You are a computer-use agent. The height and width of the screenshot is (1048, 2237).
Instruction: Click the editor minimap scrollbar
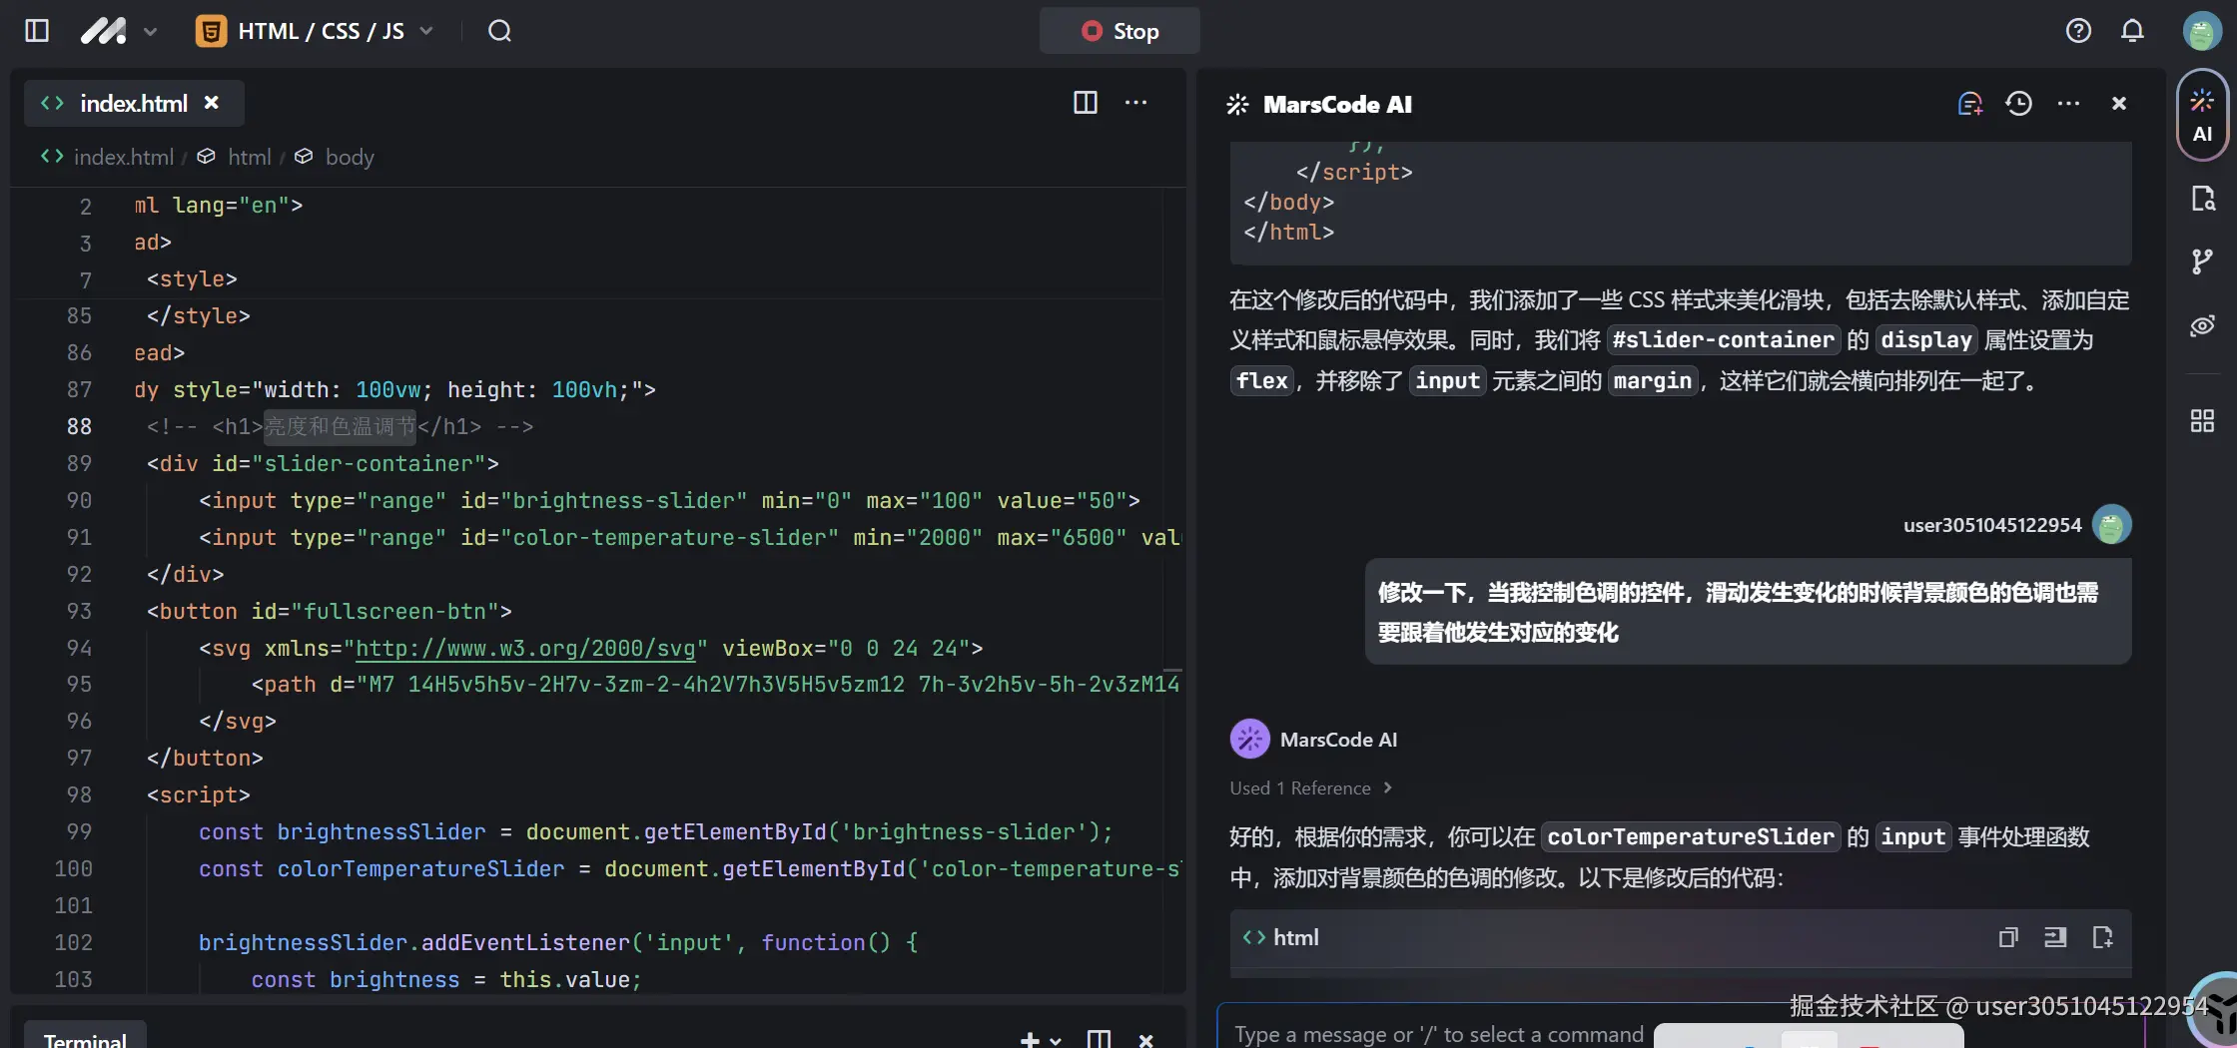[1173, 589]
